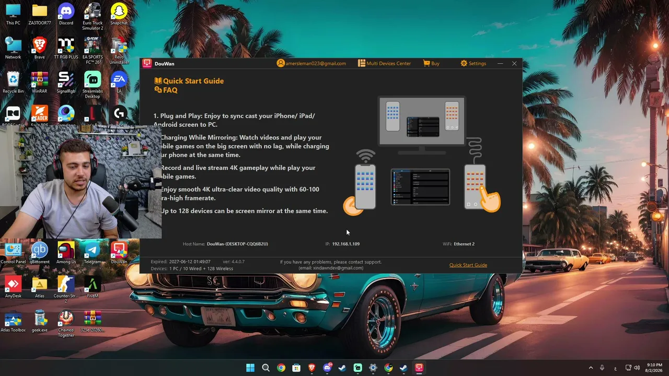669x376 pixels.
Task: Click the WiFi value Ethernet 2
Action: (464, 244)
